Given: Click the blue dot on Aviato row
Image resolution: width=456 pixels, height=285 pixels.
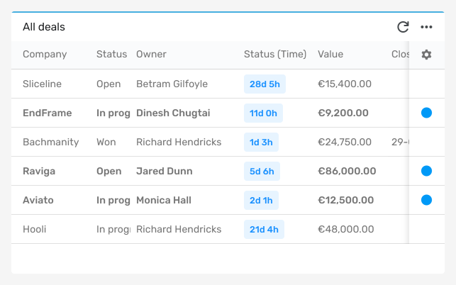Looking at the screenshot, I should (426, 200).
